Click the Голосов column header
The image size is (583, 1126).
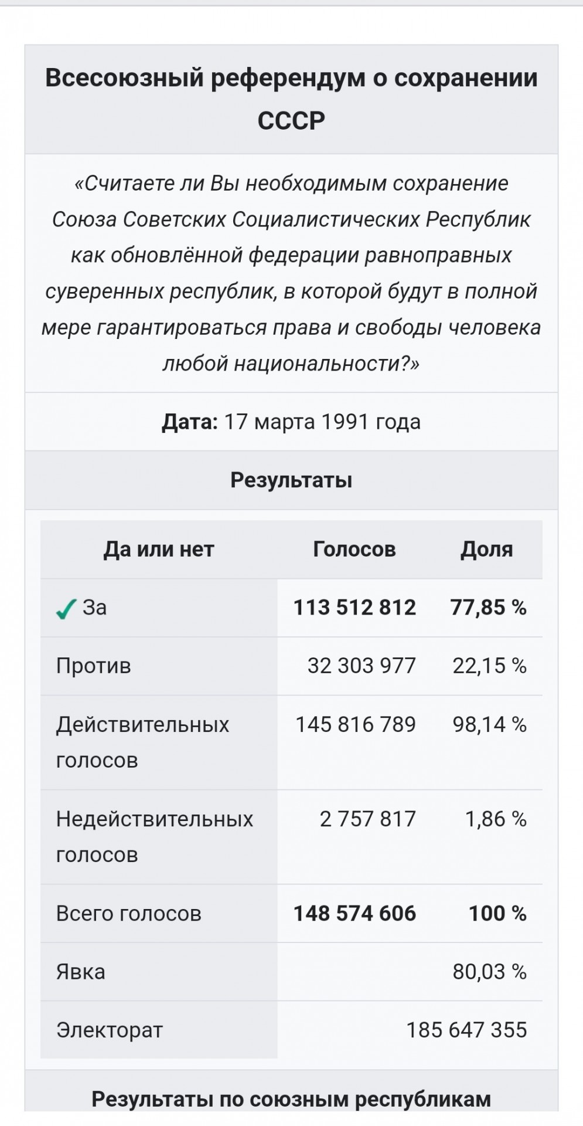click(354, 550)
